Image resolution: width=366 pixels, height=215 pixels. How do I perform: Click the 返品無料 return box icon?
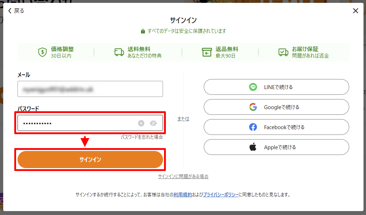pyautogui.click(x=207, y=52)
